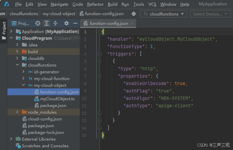
Task: Fold the root object at line 1
Action: coord(100,32)
